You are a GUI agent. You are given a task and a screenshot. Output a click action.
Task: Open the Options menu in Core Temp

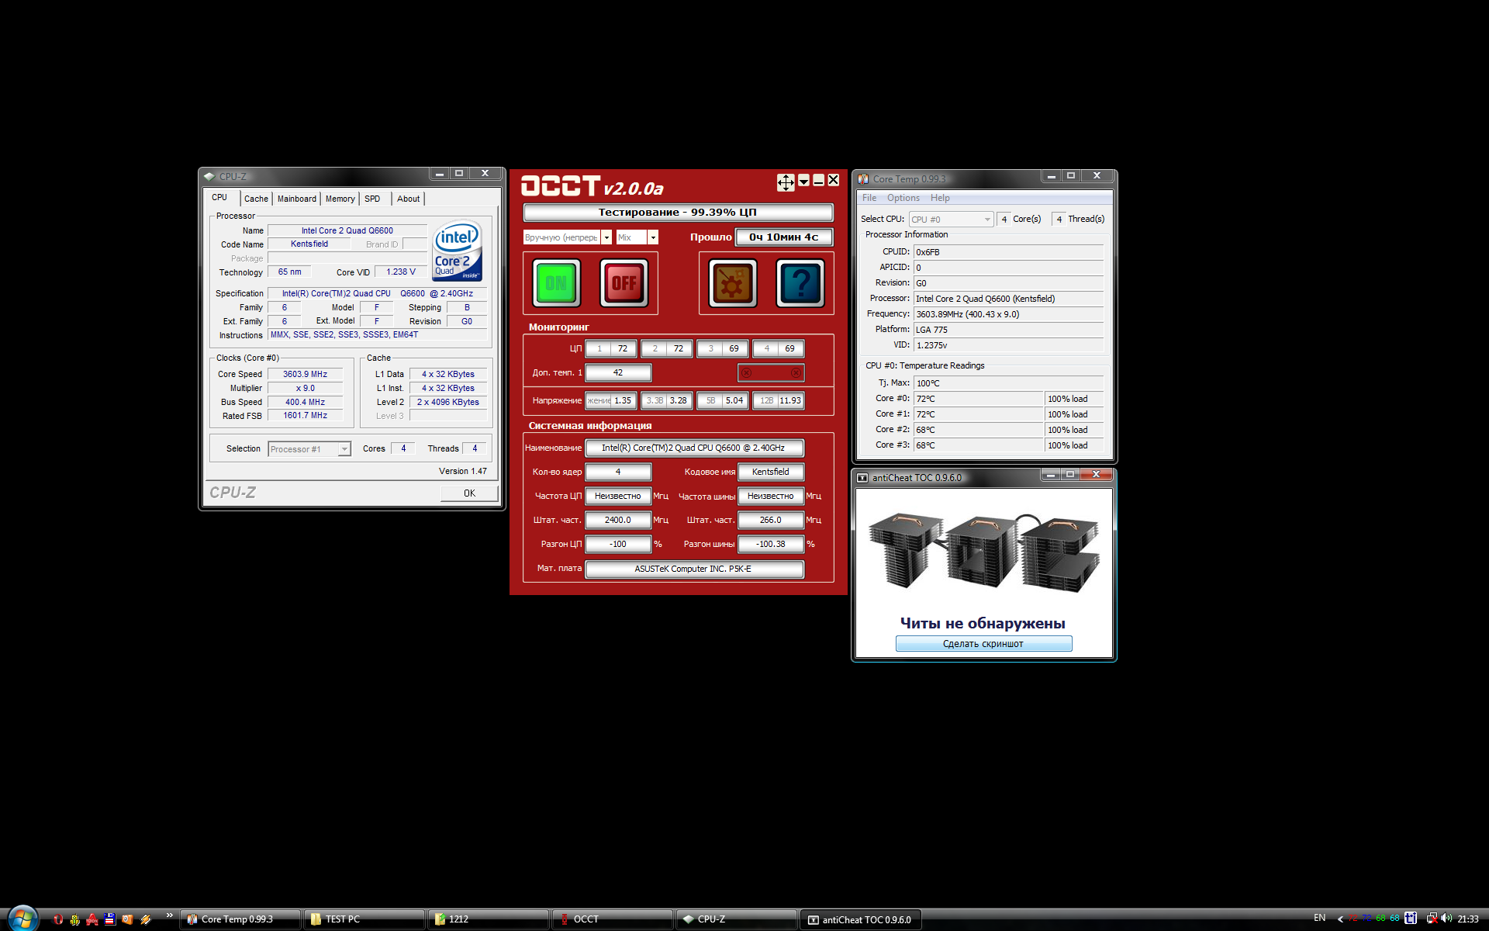point(903,198)
